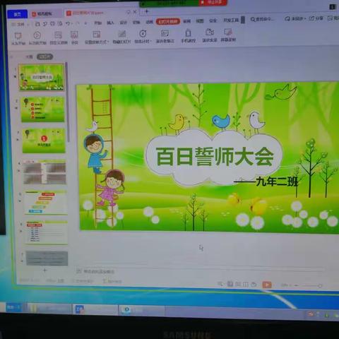
Task: Open the Security ribbon tab
Action: (x=213, y=20)
